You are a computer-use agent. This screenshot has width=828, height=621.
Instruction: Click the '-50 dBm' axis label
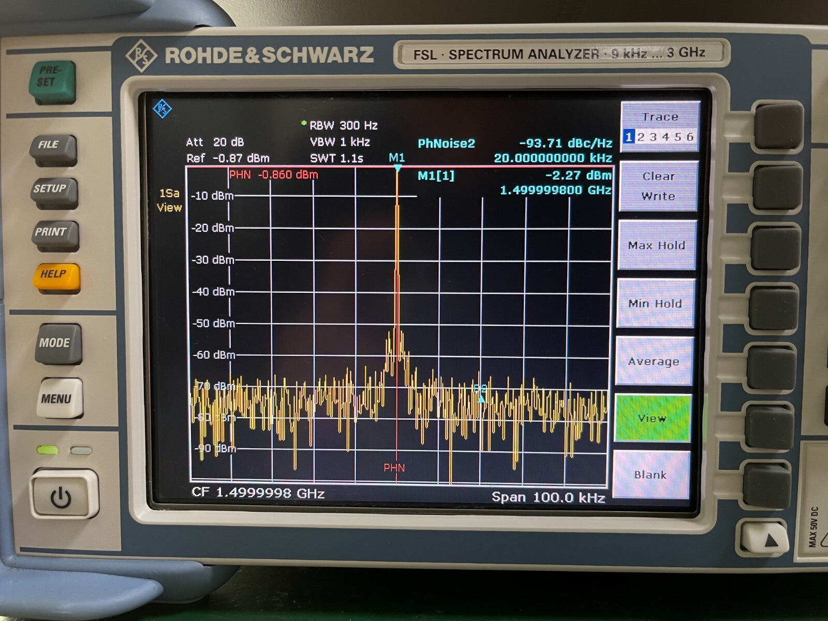tap(214, 323)
